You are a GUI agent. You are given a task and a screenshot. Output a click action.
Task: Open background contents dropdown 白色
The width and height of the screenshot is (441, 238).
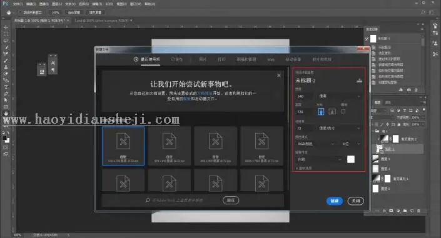coord(319,159)
